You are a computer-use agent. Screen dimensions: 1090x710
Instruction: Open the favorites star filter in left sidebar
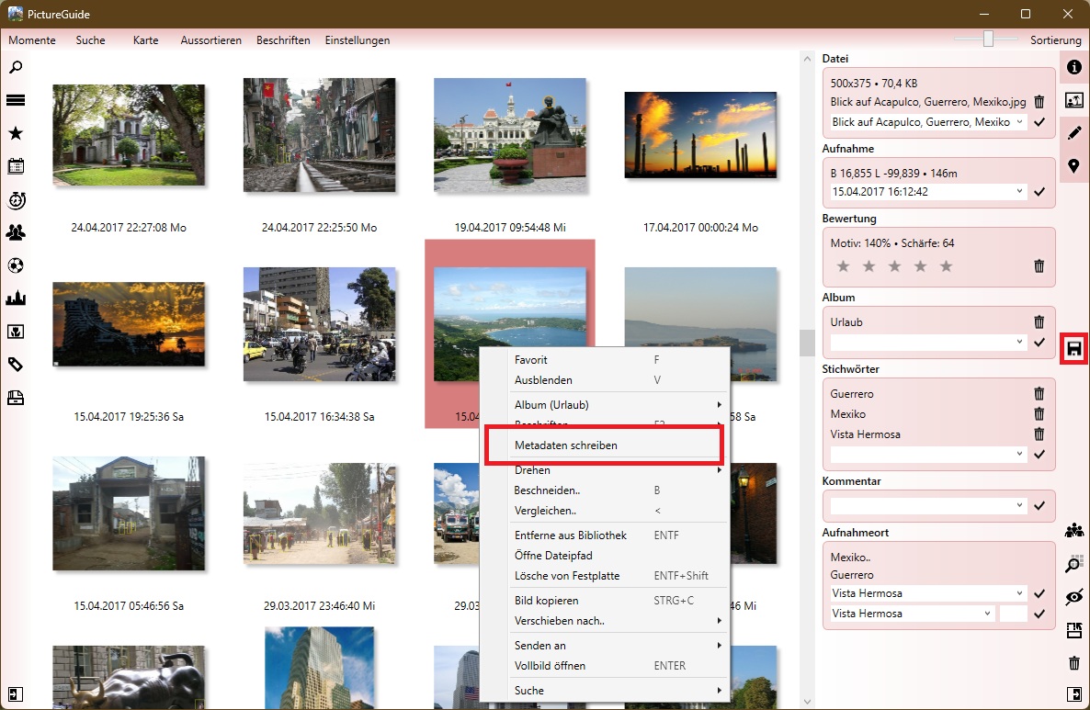(x=16, y=133)
